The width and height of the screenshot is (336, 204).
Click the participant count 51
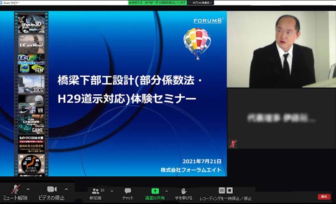102,190
